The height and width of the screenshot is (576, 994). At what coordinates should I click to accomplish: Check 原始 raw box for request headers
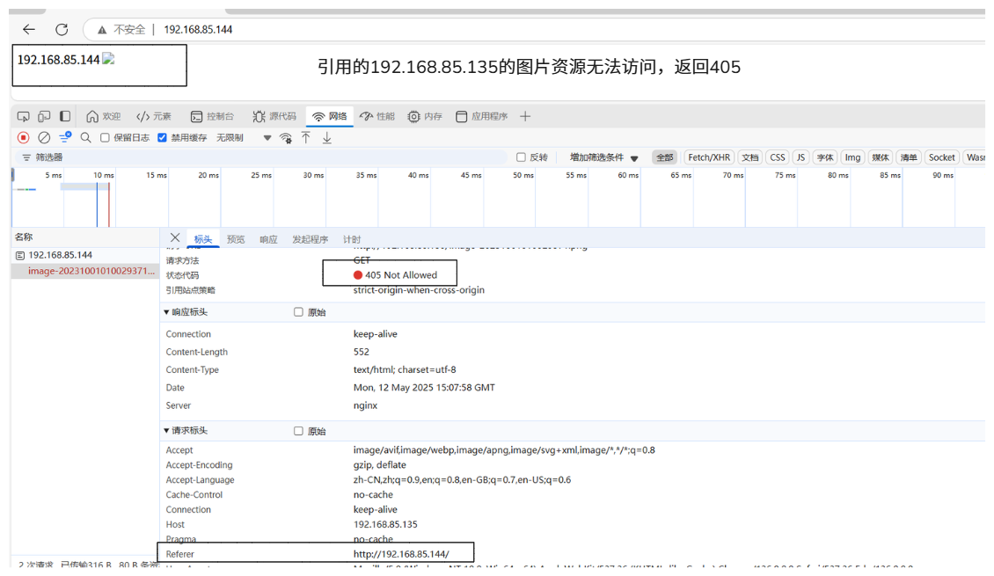click(x=298, y=431)
